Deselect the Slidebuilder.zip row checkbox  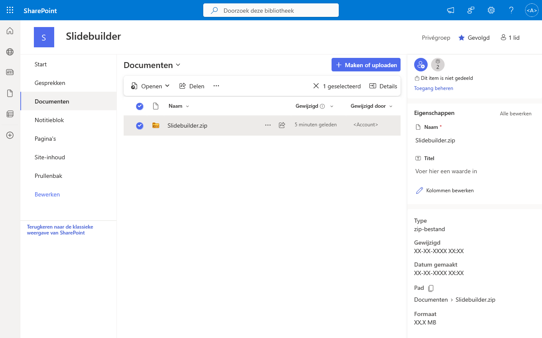click(x=140, y=125)
